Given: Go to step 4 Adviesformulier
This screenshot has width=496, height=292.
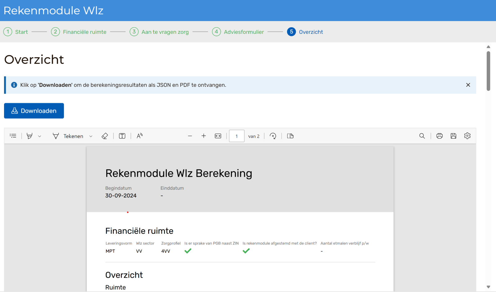Looking at the screenshot, I should pyautogui.click(x=238, y=32).
